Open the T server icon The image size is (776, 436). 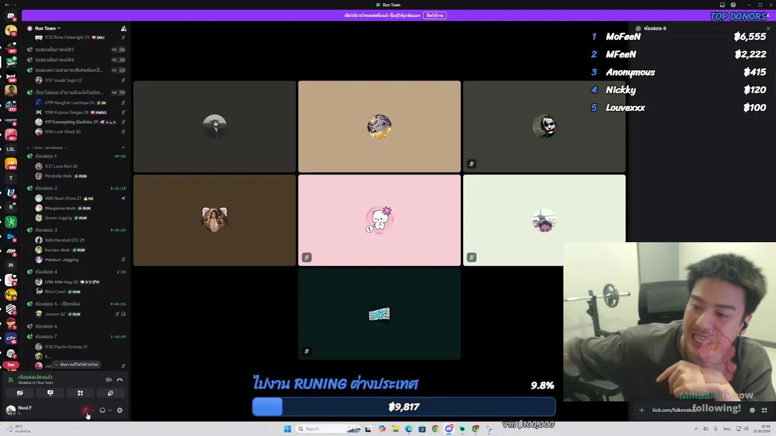10,178
